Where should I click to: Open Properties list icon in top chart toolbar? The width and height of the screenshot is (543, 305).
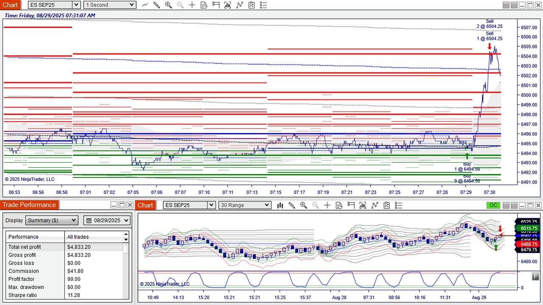point(263,5)
